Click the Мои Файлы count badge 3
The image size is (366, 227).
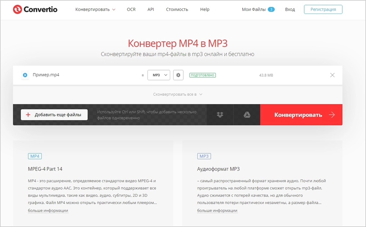coord(271,9)
